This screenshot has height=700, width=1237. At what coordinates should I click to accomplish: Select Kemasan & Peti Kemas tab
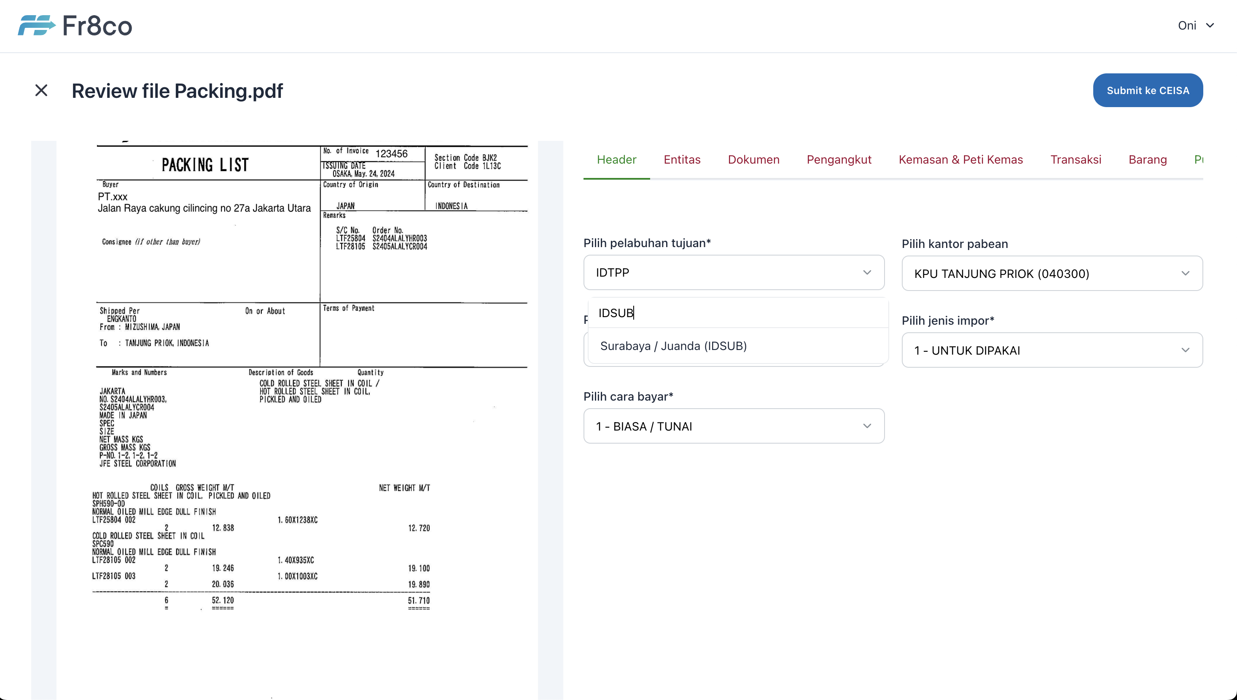tap(961, 160)
